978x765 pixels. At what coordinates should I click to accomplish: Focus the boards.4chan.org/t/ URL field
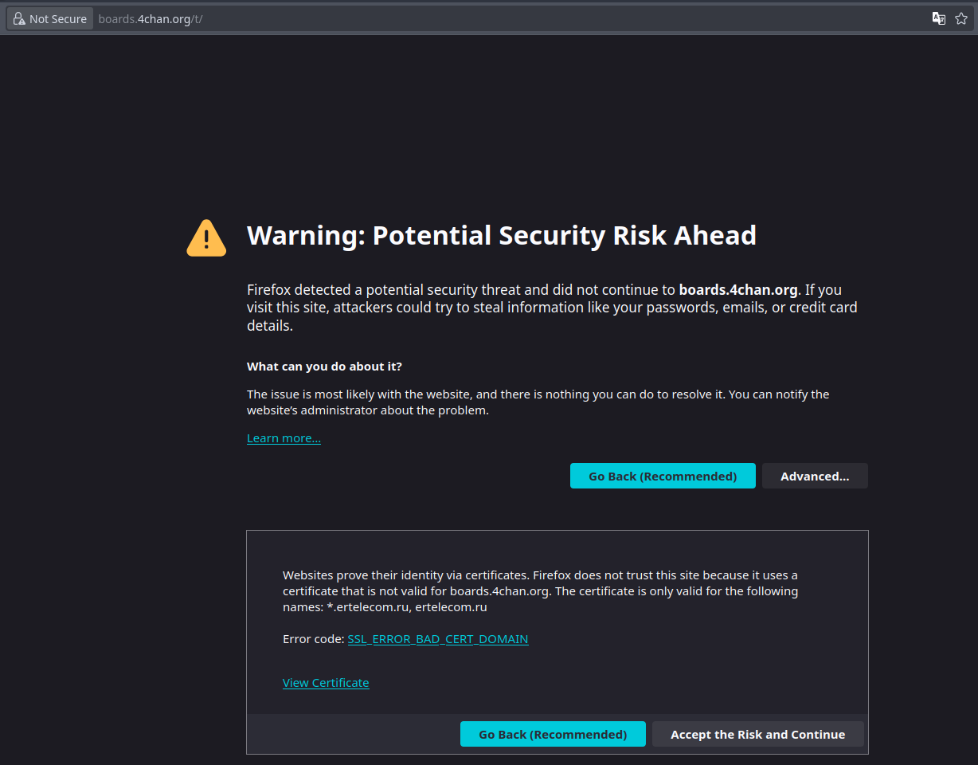coord(319,19)
